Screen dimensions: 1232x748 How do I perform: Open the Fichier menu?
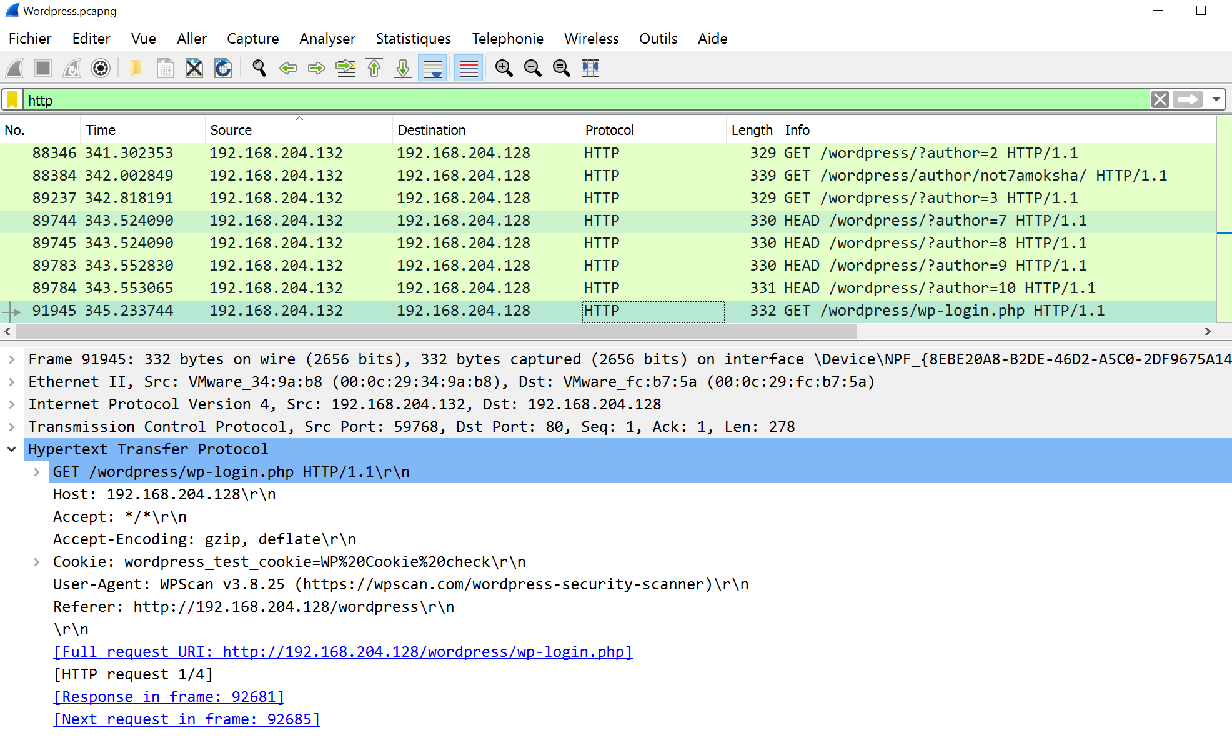tap(30, 39)
